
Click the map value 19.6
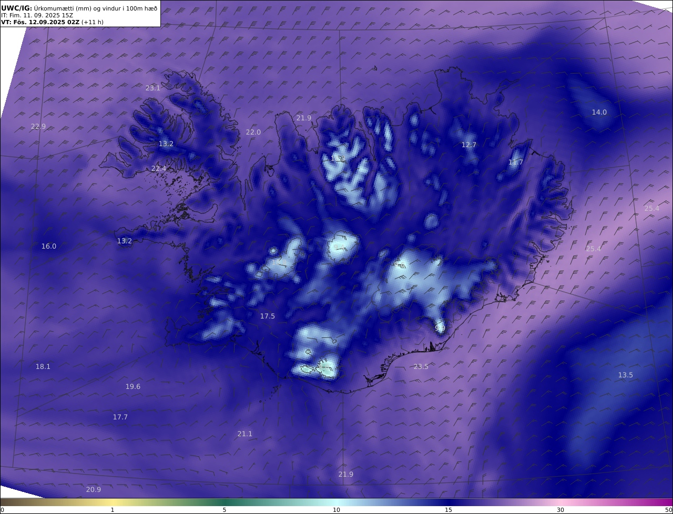pyautogui.click(x=133, y=387)
